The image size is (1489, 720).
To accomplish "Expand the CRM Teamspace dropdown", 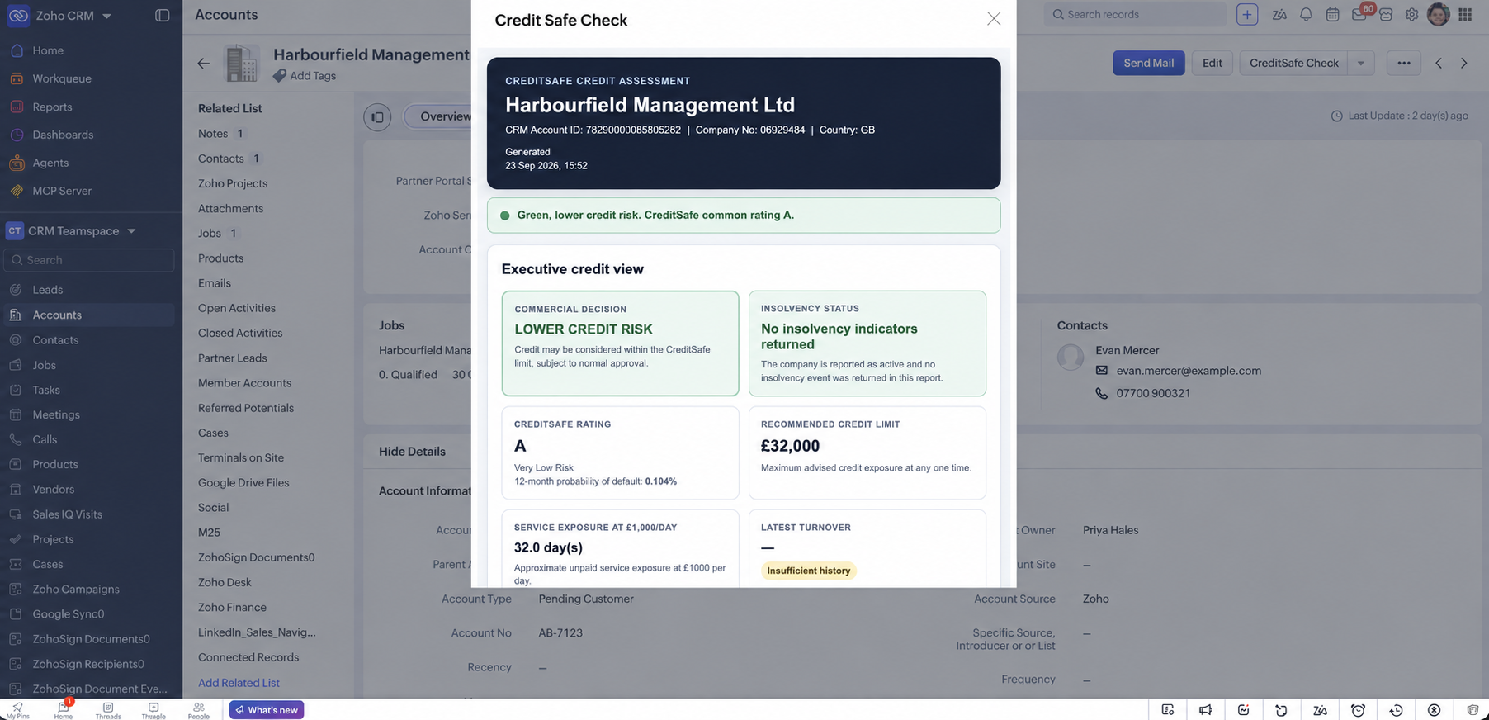I will point(131,231).
